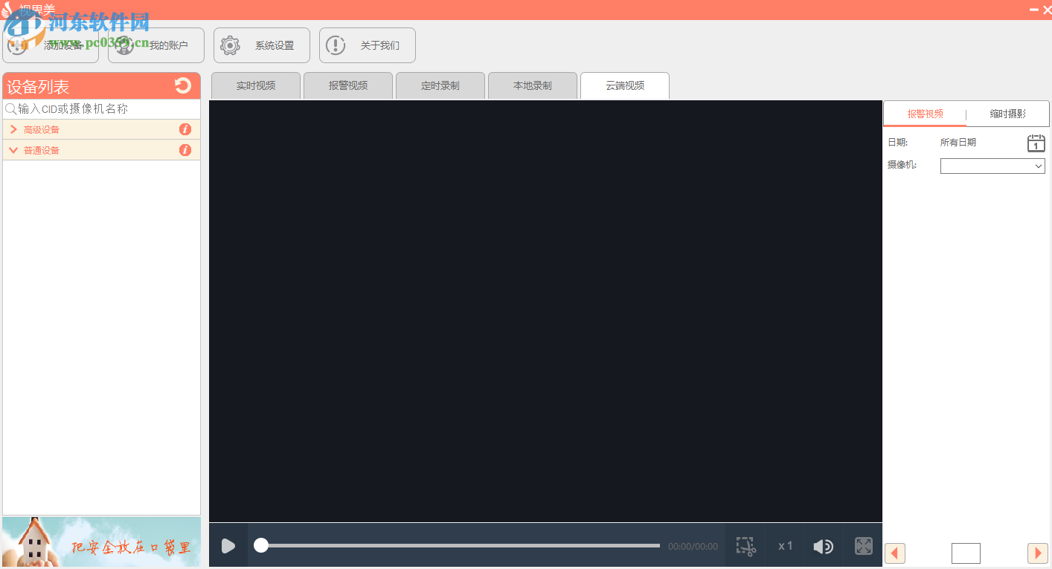Screen dimensions: 1052x569
Task: Show info for 普通设备 group
Action: tap(185, 150)
